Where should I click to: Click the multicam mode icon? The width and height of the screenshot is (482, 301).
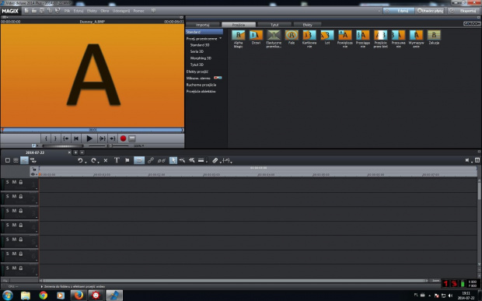(x=33, y=160)
